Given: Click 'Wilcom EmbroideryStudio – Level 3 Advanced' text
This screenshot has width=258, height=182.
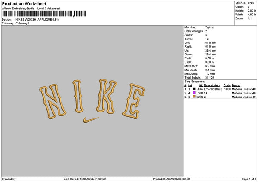Looking at the screenshot, I should tap(31, 9).
